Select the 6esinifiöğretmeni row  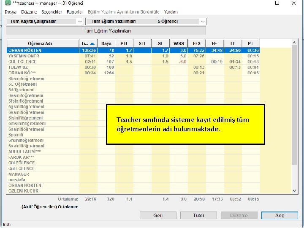click(x=133, y=95)
